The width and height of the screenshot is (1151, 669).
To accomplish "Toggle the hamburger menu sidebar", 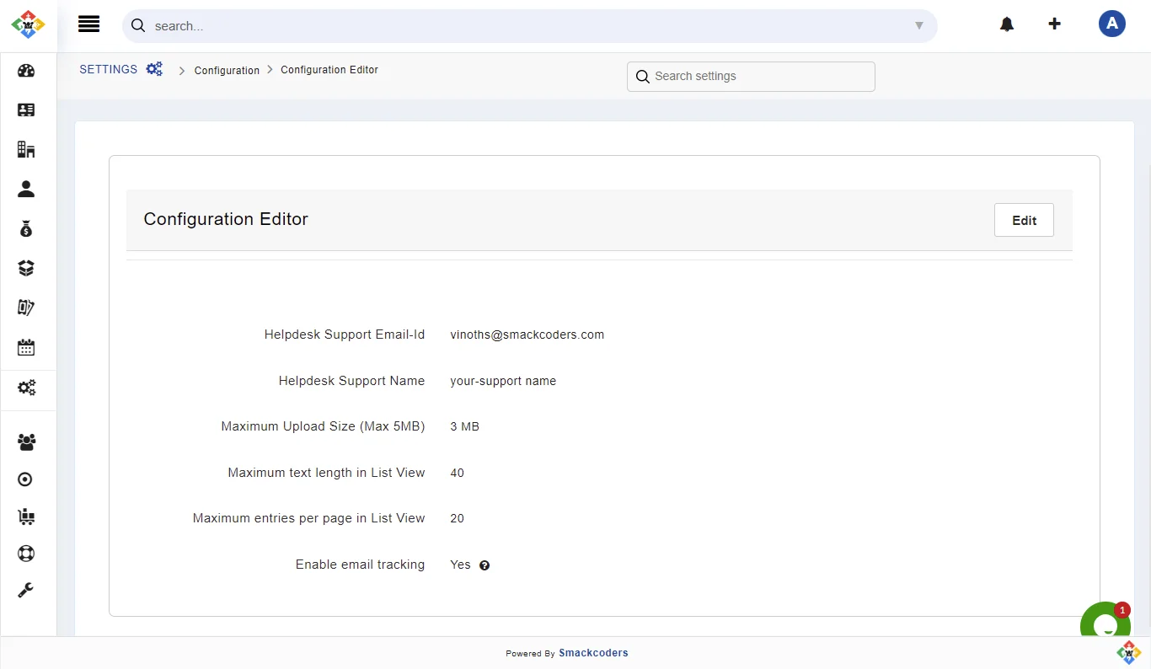I will (88, 24).
